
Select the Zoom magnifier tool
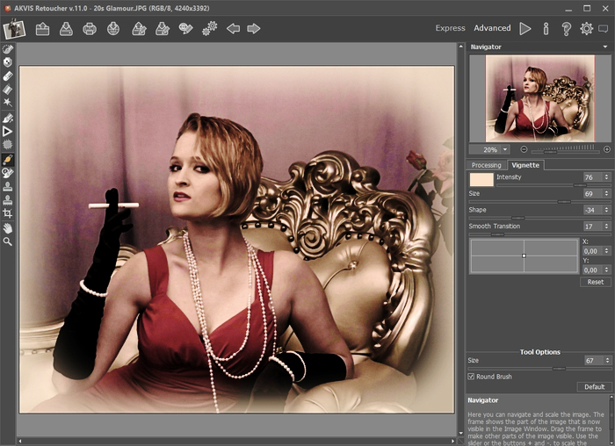pos(8,241)
